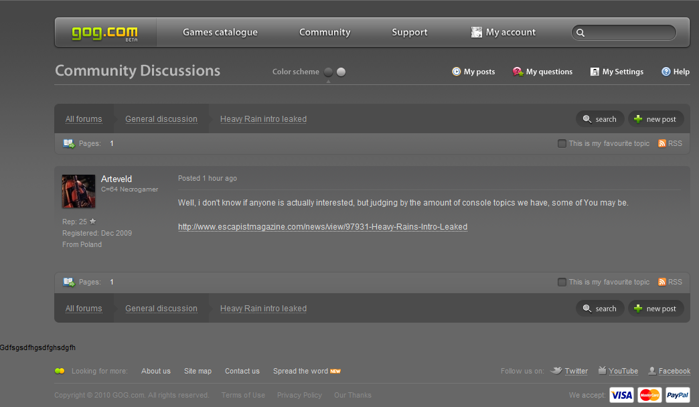699x407 pixels.
Task: Open Terms of Use footer link
Action: [244, 395]
